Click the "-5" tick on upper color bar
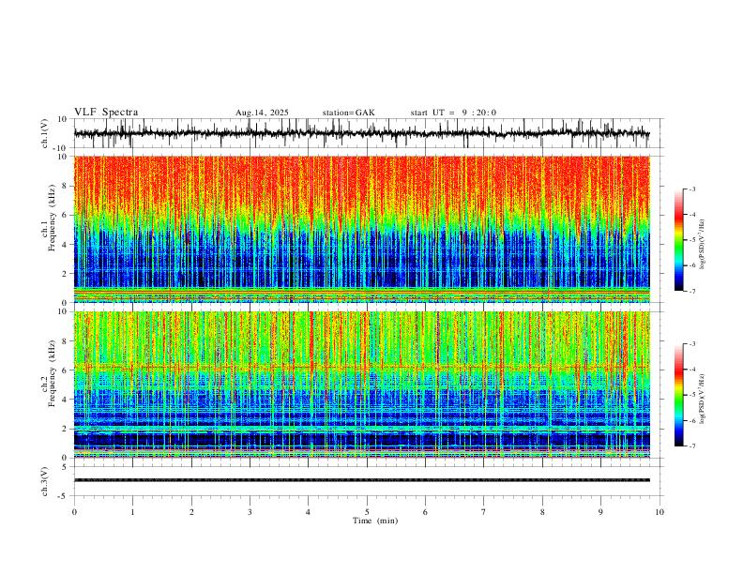 [x=692, y=240]
